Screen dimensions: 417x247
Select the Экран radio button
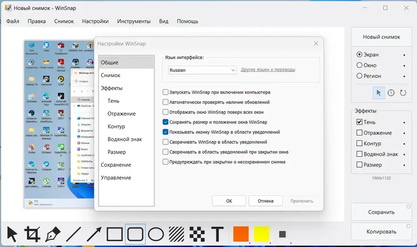(x=359, y=55)
